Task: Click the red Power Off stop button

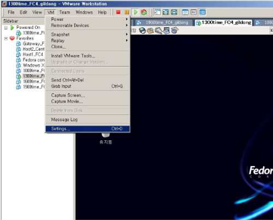Action: (118, 12)
